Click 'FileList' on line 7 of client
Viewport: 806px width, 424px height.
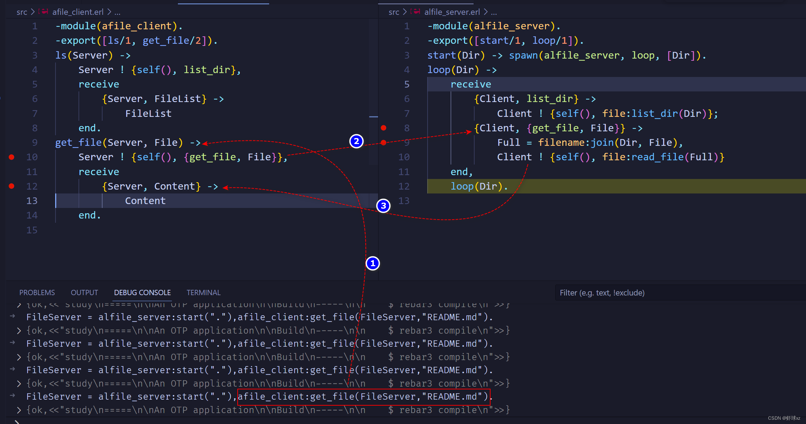point(149,113)
